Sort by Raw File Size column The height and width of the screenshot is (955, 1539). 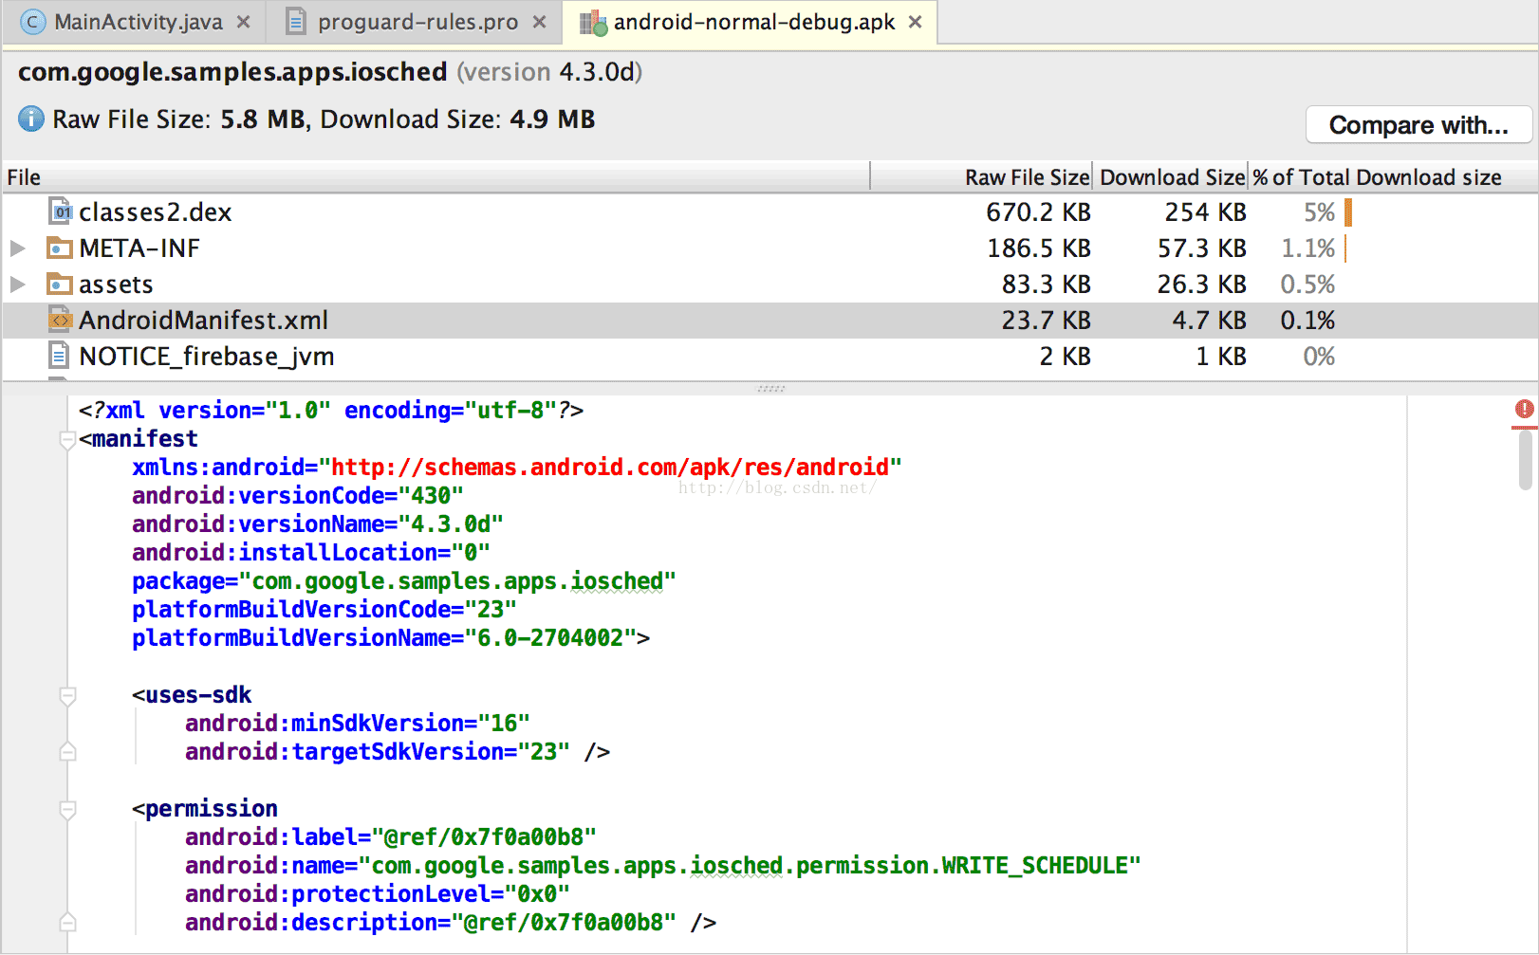(x=1026, y=177)
